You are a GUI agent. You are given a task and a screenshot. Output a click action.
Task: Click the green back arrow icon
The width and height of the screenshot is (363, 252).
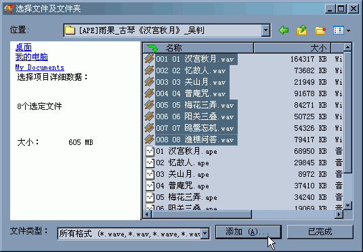pyautogui.click(x=283, y=30)
